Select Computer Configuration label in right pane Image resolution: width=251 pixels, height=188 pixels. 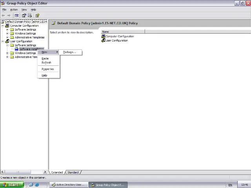[x=120, y=36]
